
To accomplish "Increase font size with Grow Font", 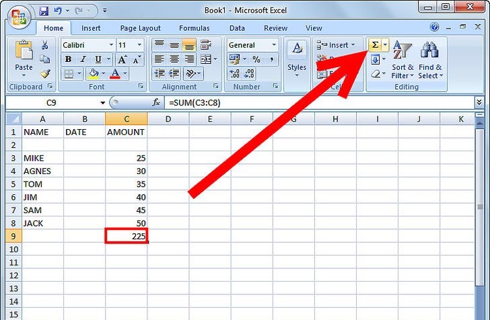I will point(123,59).
